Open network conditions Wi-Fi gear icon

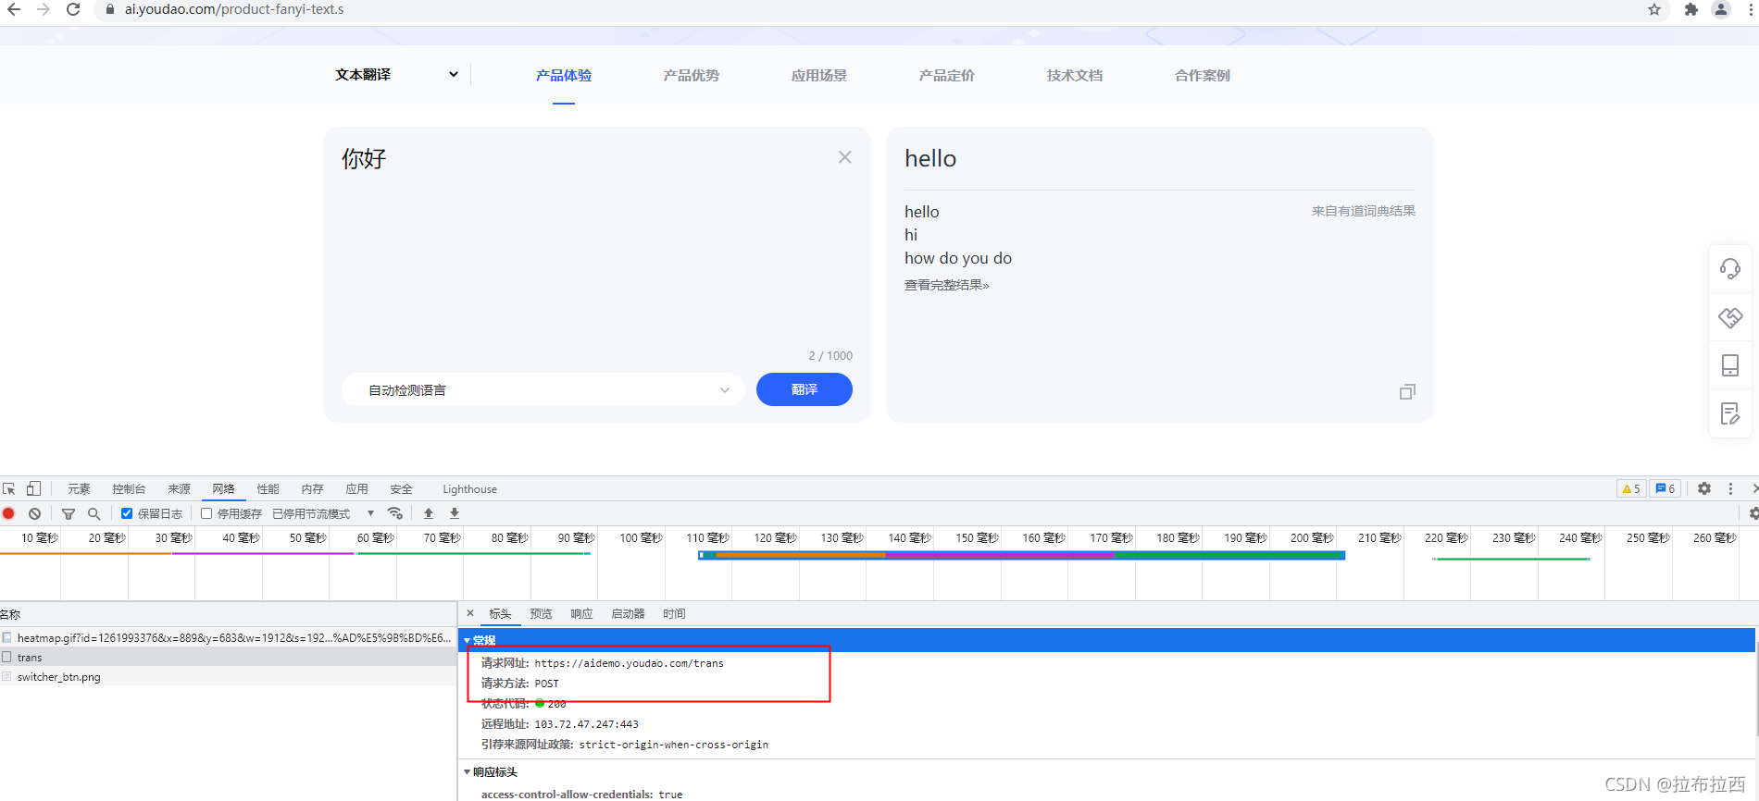[x=395, y=513]
